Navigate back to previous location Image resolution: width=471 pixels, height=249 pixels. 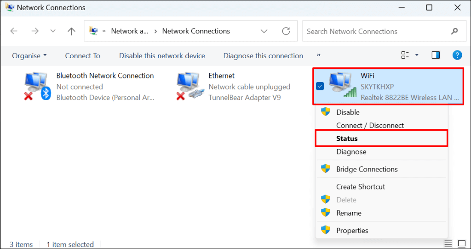(14, 31)
